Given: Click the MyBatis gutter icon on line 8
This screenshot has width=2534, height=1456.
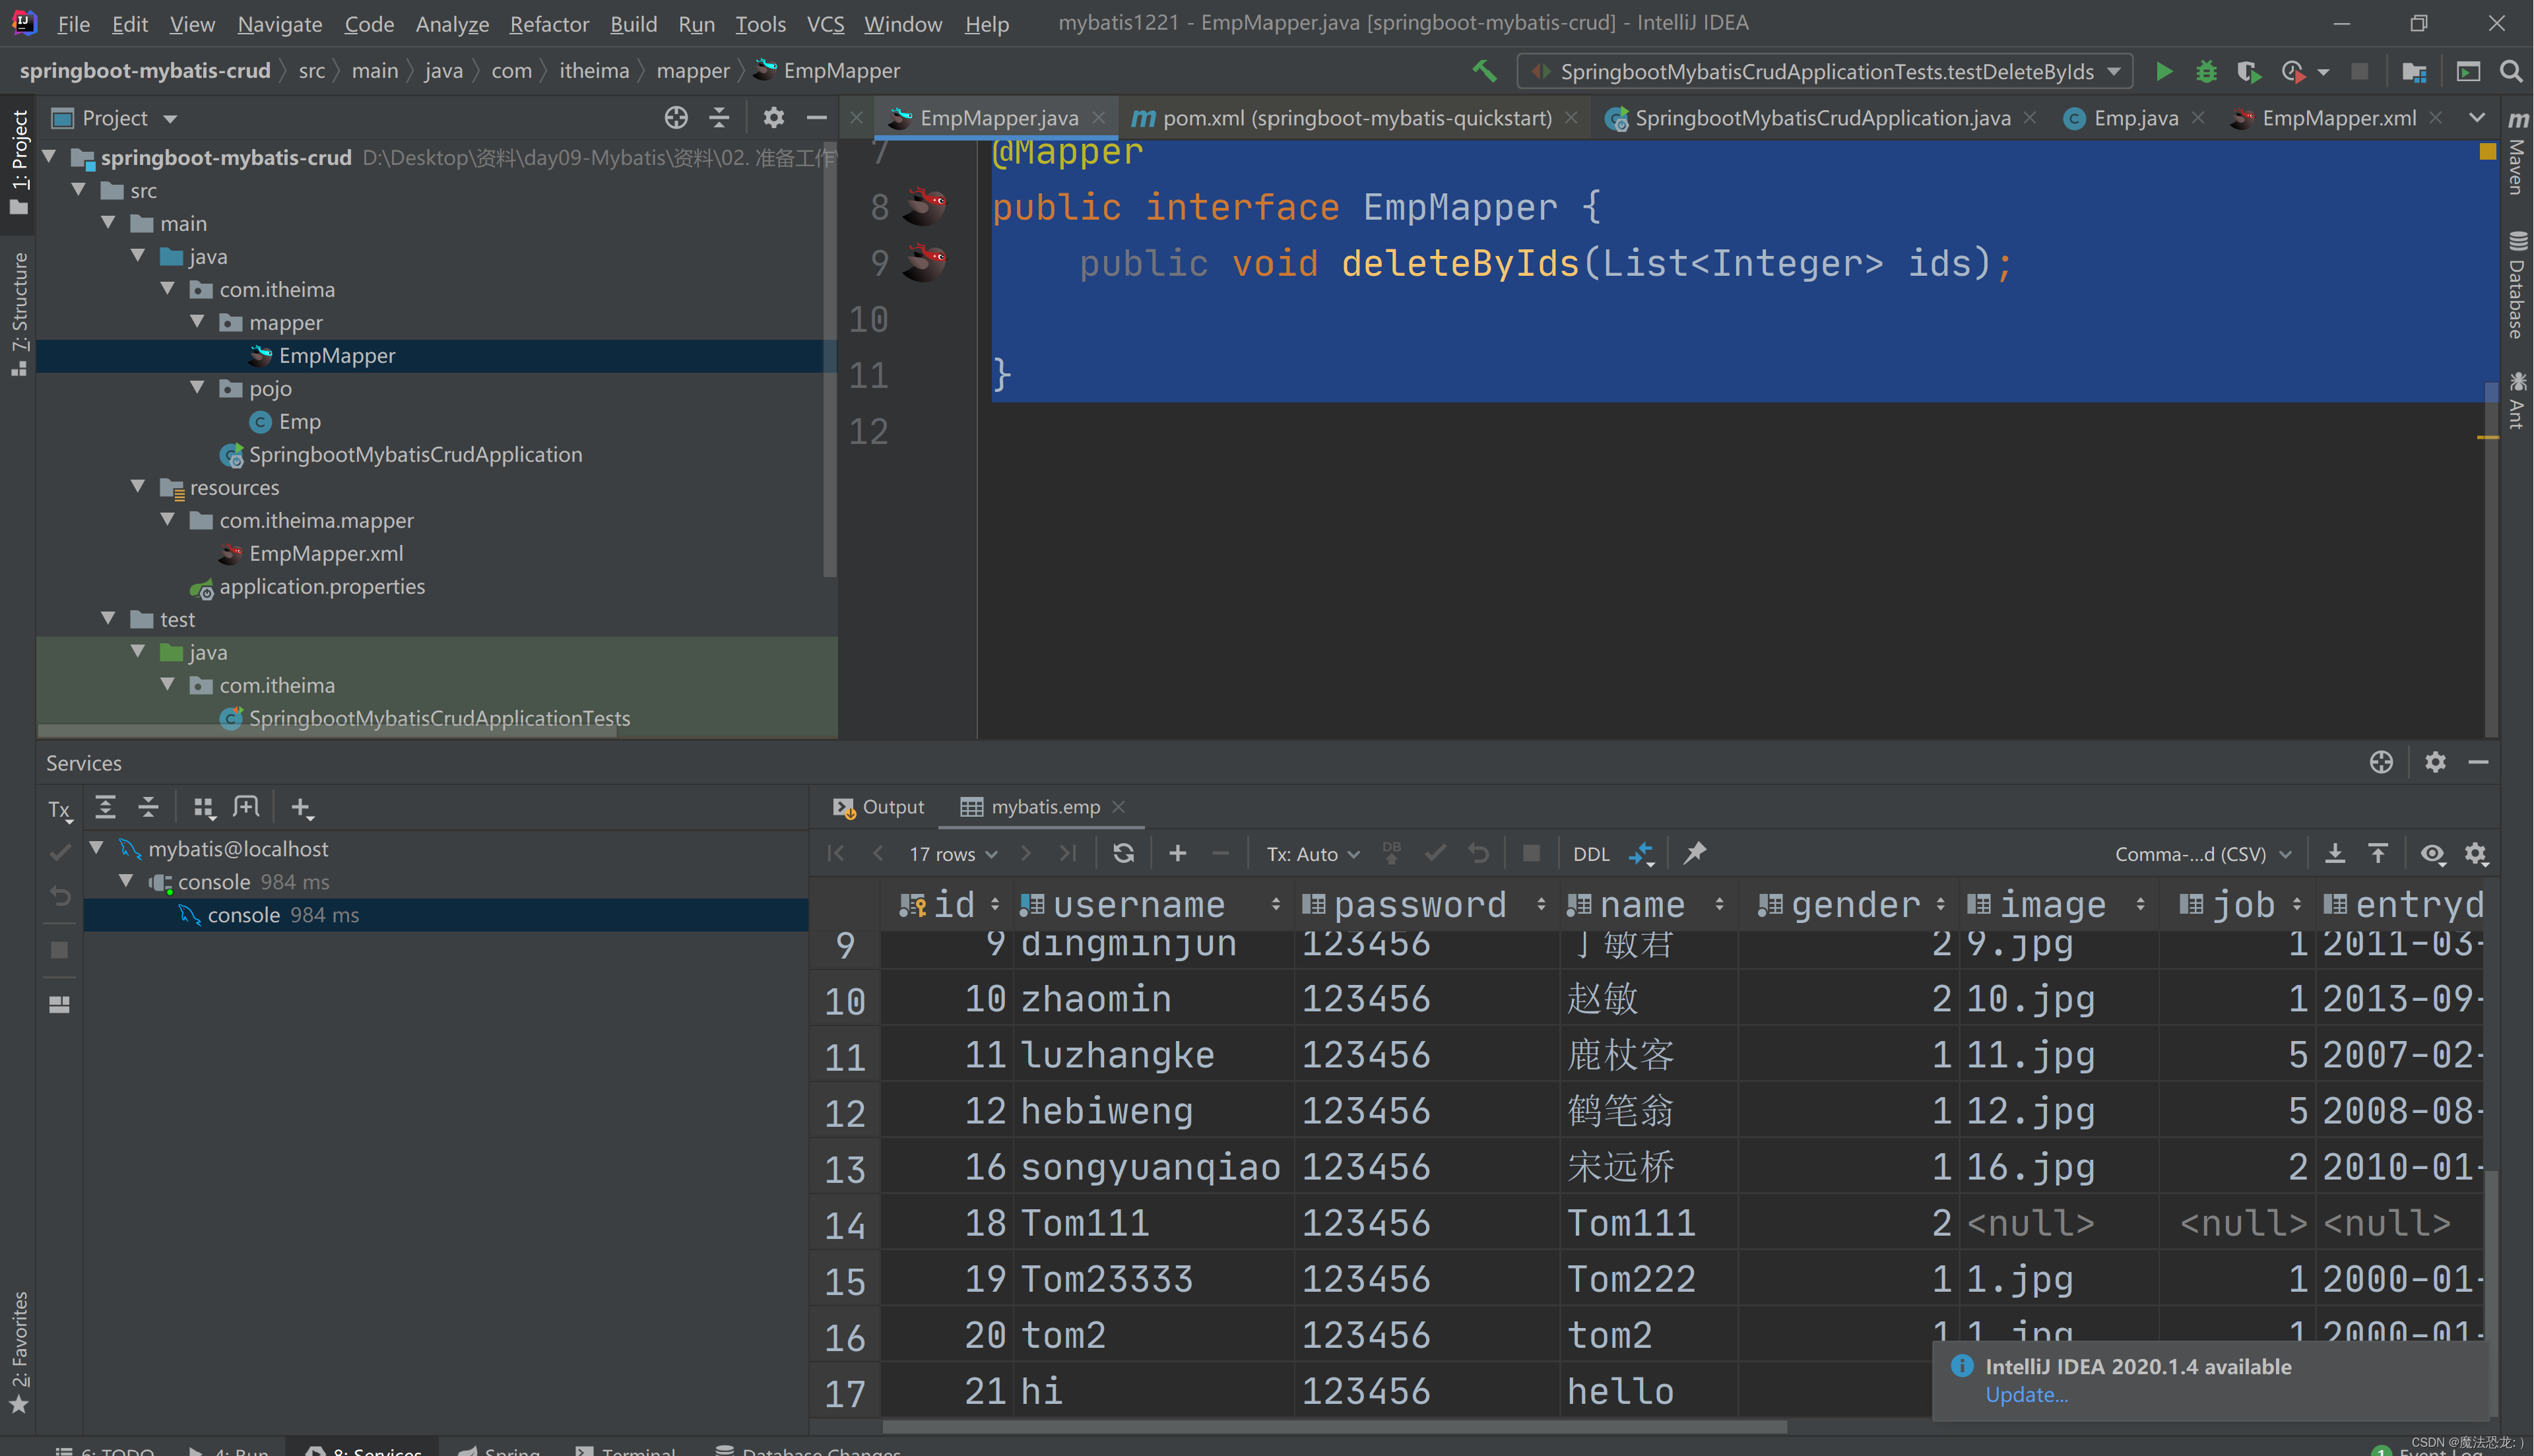Looking at the screenshot, I should 925,206.
